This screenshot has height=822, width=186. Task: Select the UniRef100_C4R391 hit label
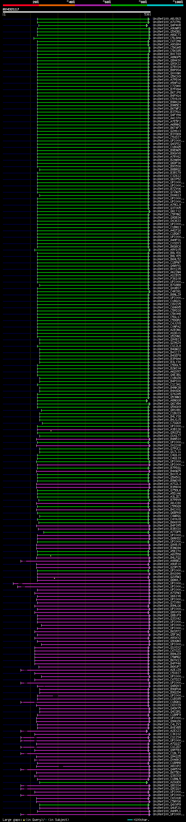[x=167, y=291]
